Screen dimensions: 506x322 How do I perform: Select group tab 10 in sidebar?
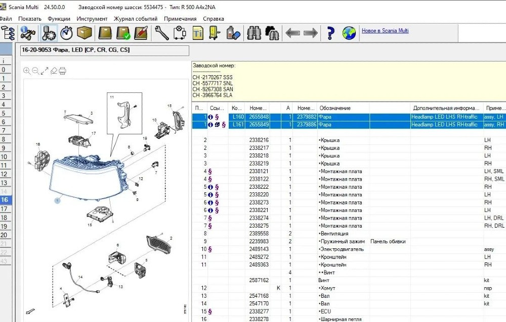[6, 156]
